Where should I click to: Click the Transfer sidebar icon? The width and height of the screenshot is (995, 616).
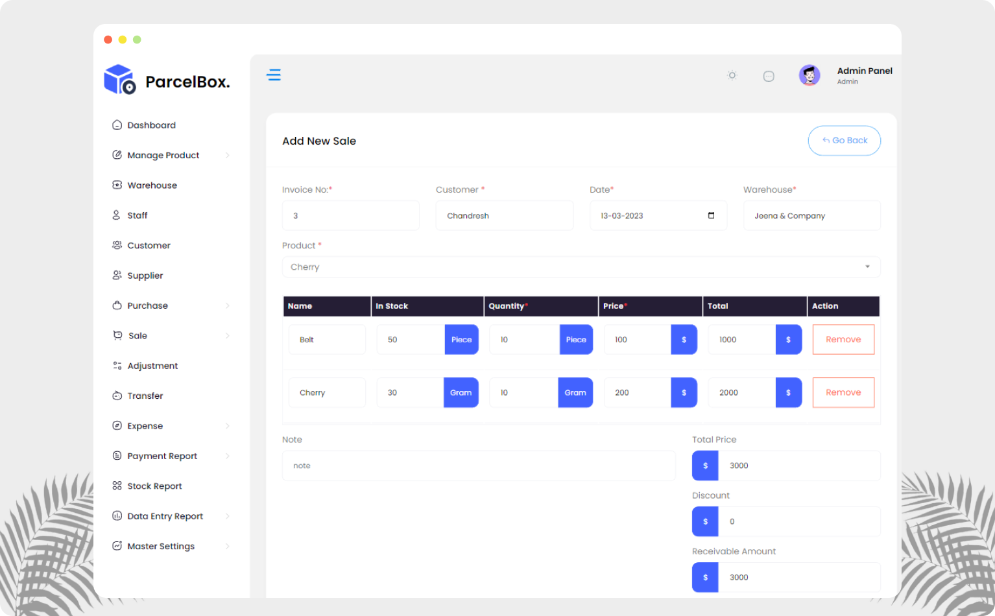coord(117,396)
